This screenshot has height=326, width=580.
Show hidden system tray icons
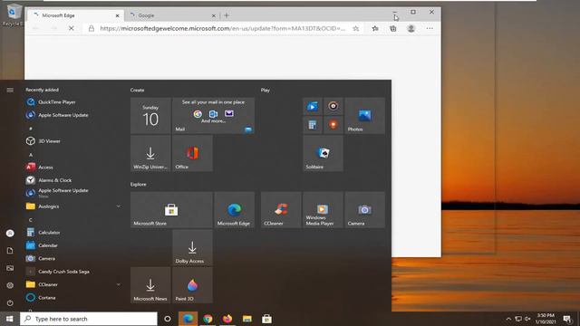[x=508, y=319]
